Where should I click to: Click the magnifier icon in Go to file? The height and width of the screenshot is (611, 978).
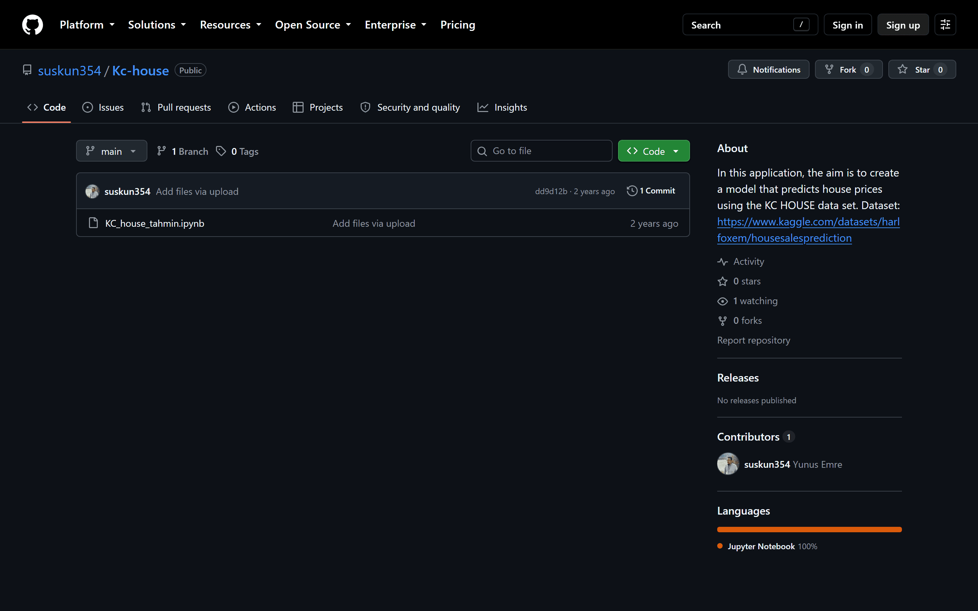[x=482, y=151]
